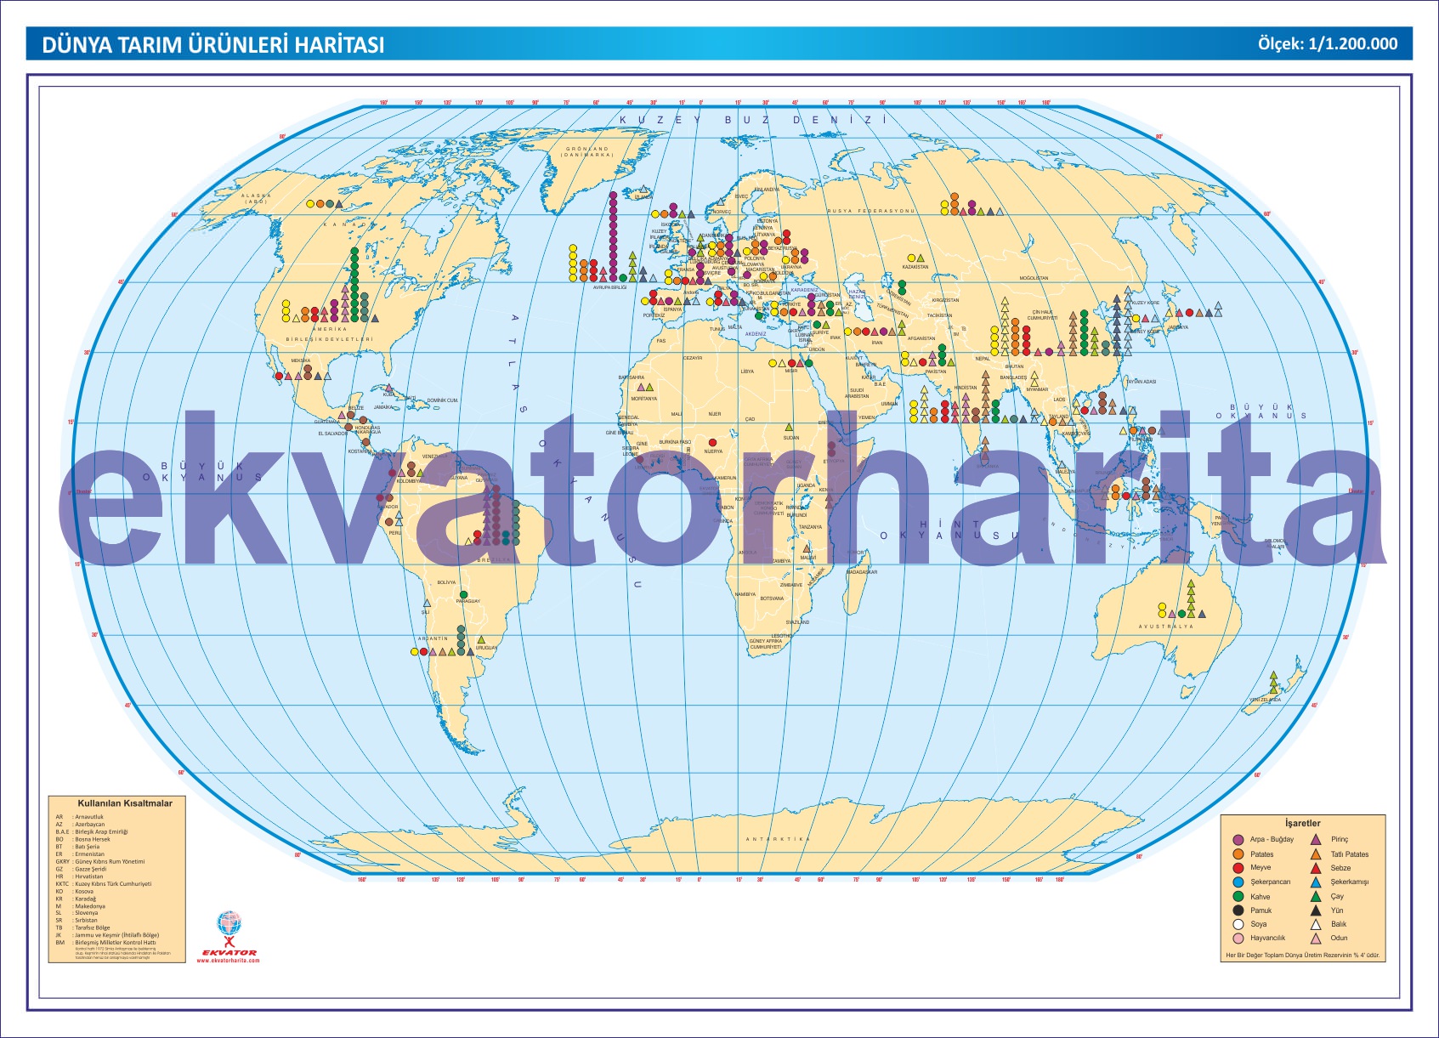Click the orange triangle symbol for Tatlı Patates
This screenshot has height=1038, width=1439.
coord(1315,854)
